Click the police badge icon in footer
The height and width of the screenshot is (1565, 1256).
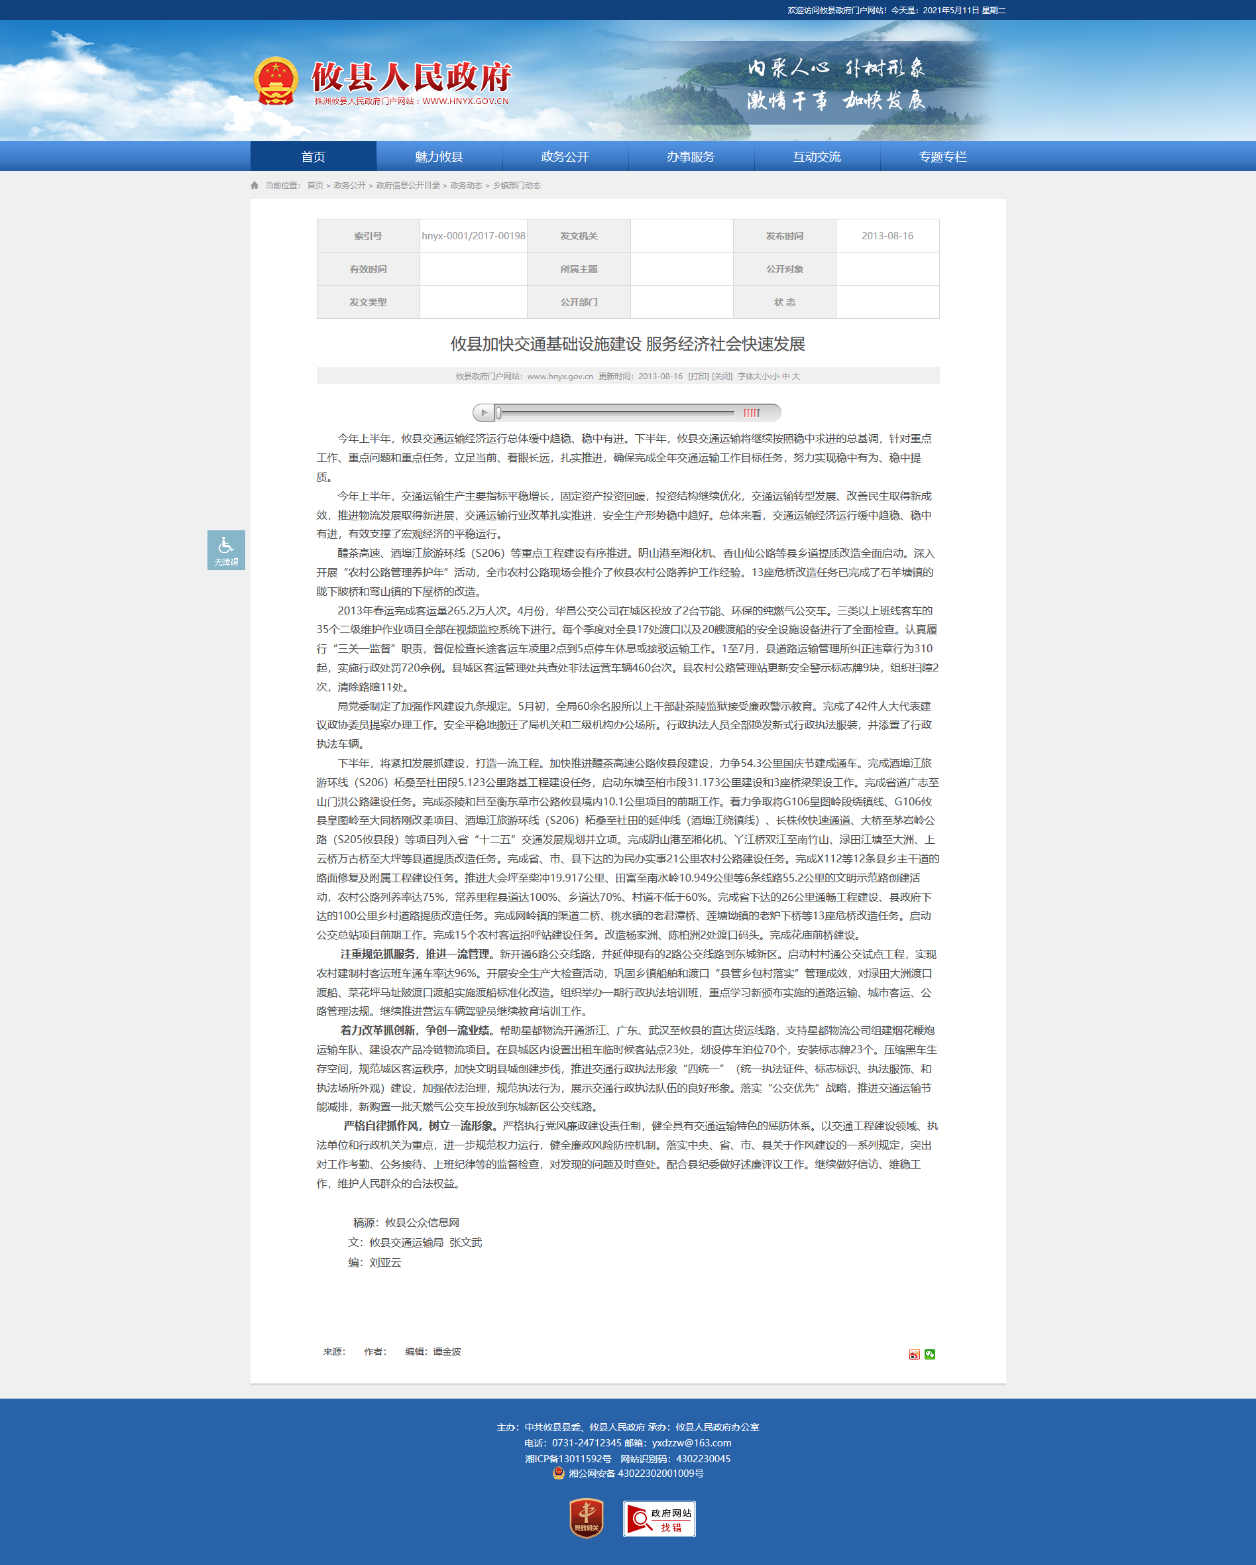tap(558, 1473)
